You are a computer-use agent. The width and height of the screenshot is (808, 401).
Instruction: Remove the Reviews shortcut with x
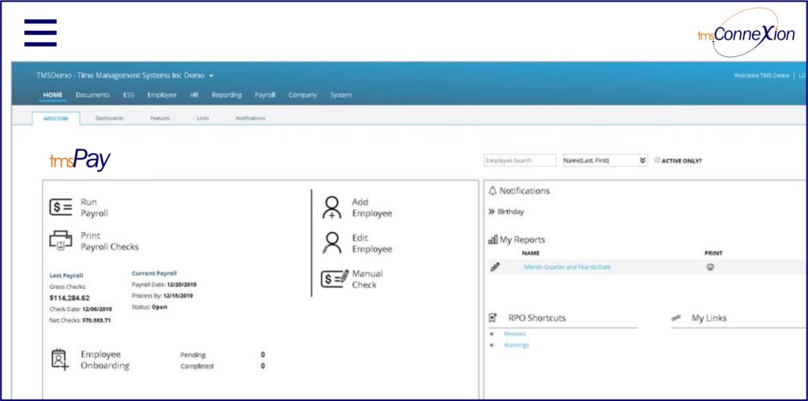point(492,334)
